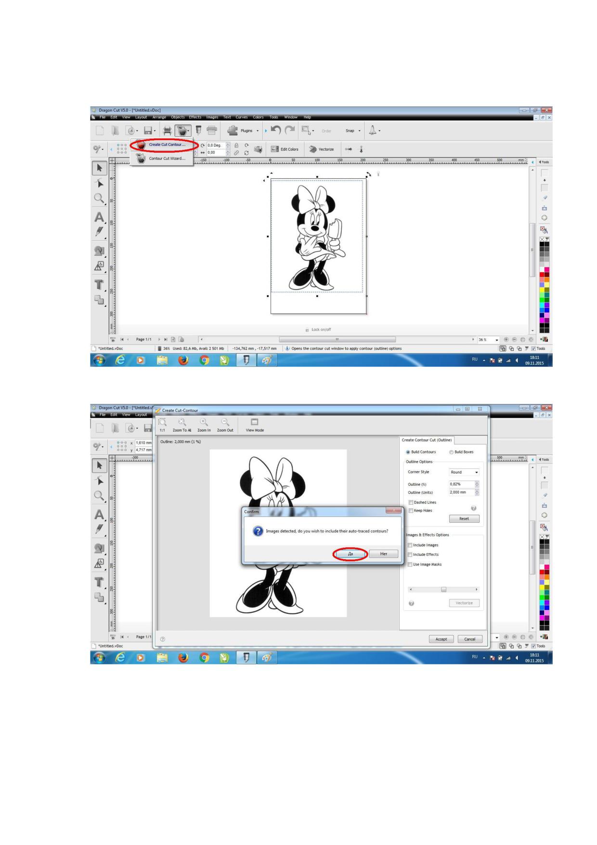Click the Edit Colors toolbar button
Viewport: 597px width, 845px height.
(x=285, y=149)
